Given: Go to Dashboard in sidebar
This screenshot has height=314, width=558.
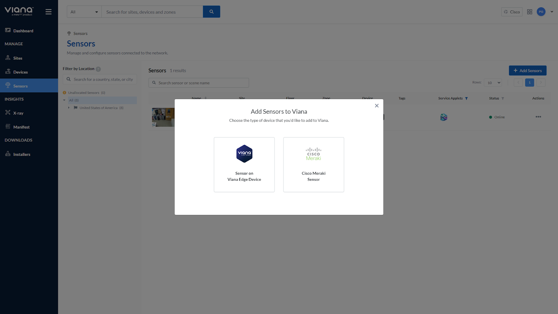Looking at the screenshot, I should (x=23, y=31).
